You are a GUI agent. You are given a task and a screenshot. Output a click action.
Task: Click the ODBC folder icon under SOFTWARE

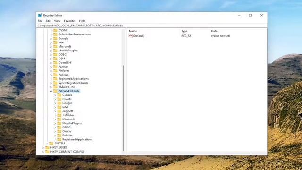55,55
